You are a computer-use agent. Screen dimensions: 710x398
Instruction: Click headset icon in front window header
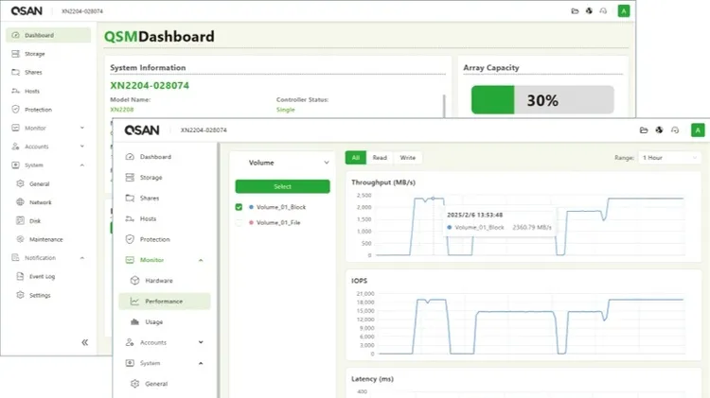tap(675, 130)
